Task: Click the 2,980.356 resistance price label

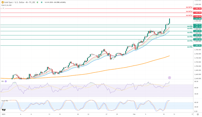Action: point(197,9)
